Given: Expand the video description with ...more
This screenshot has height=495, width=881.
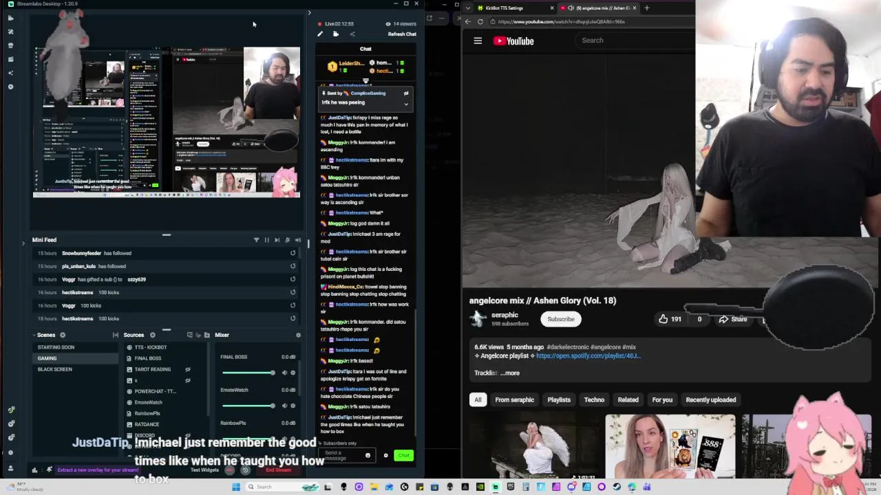Looking at the screenshot, I should (x=510, y=373).
